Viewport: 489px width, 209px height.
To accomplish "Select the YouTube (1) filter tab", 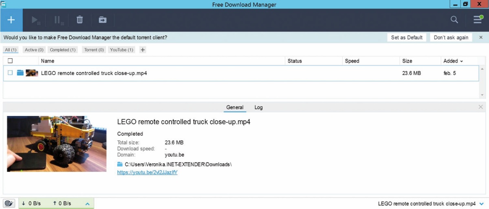I will (x=121, y=50).
